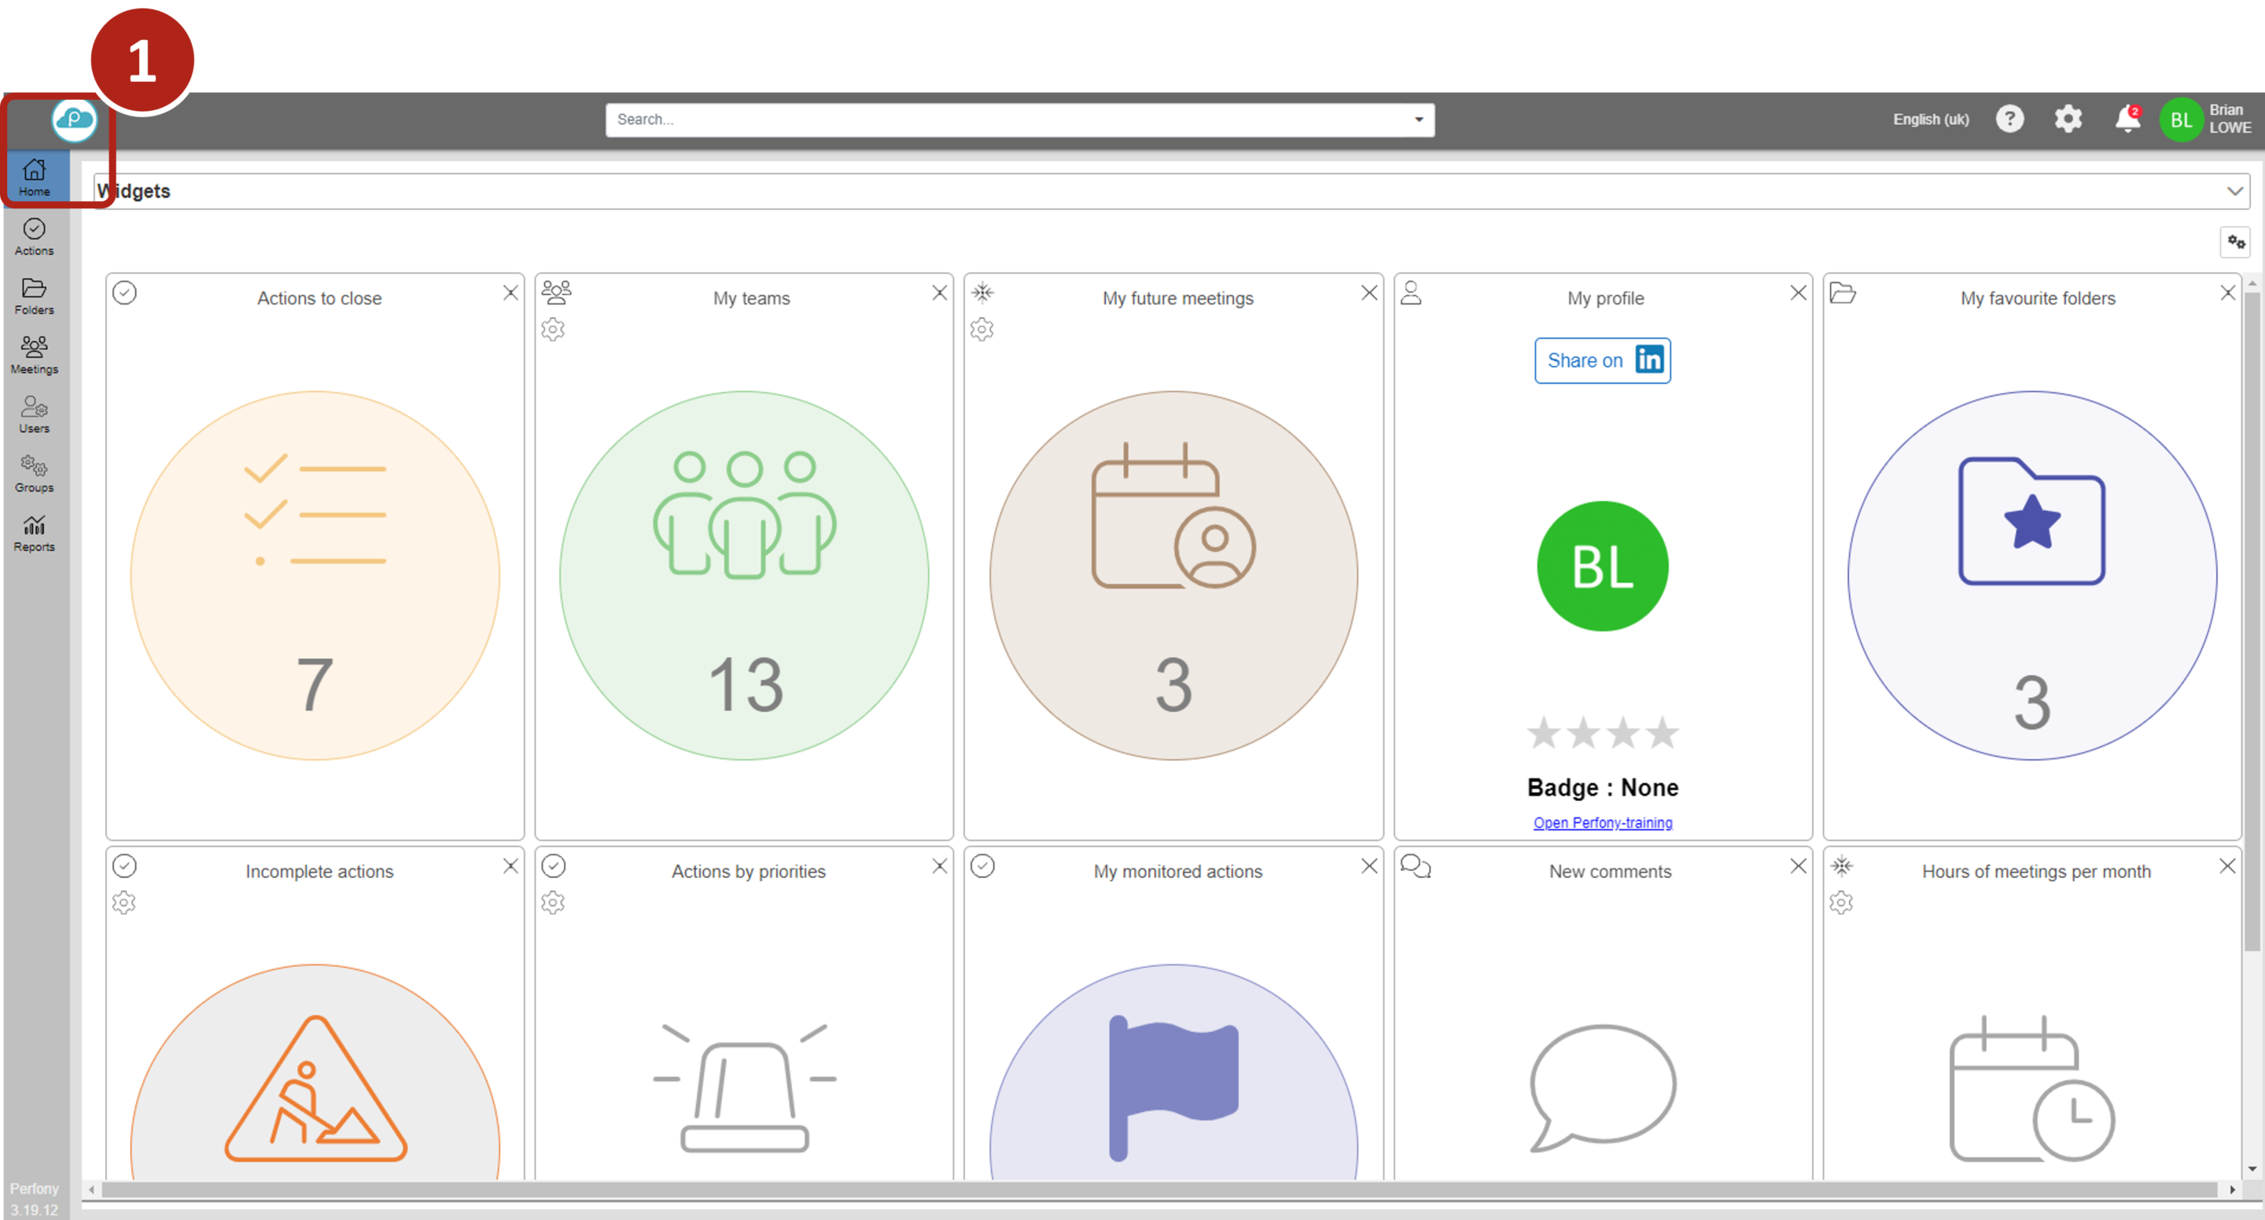Open the Reports sidebar section
This screenshot has width=2265, height=1220.
pos(33,533)
